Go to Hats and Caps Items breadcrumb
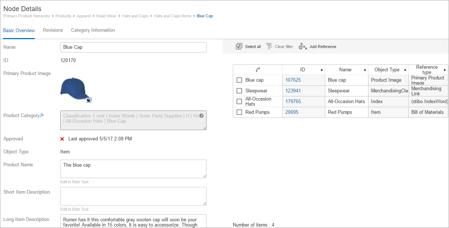Image resolution: width=449 pixels, height=228 pixels. click(173, 16)
